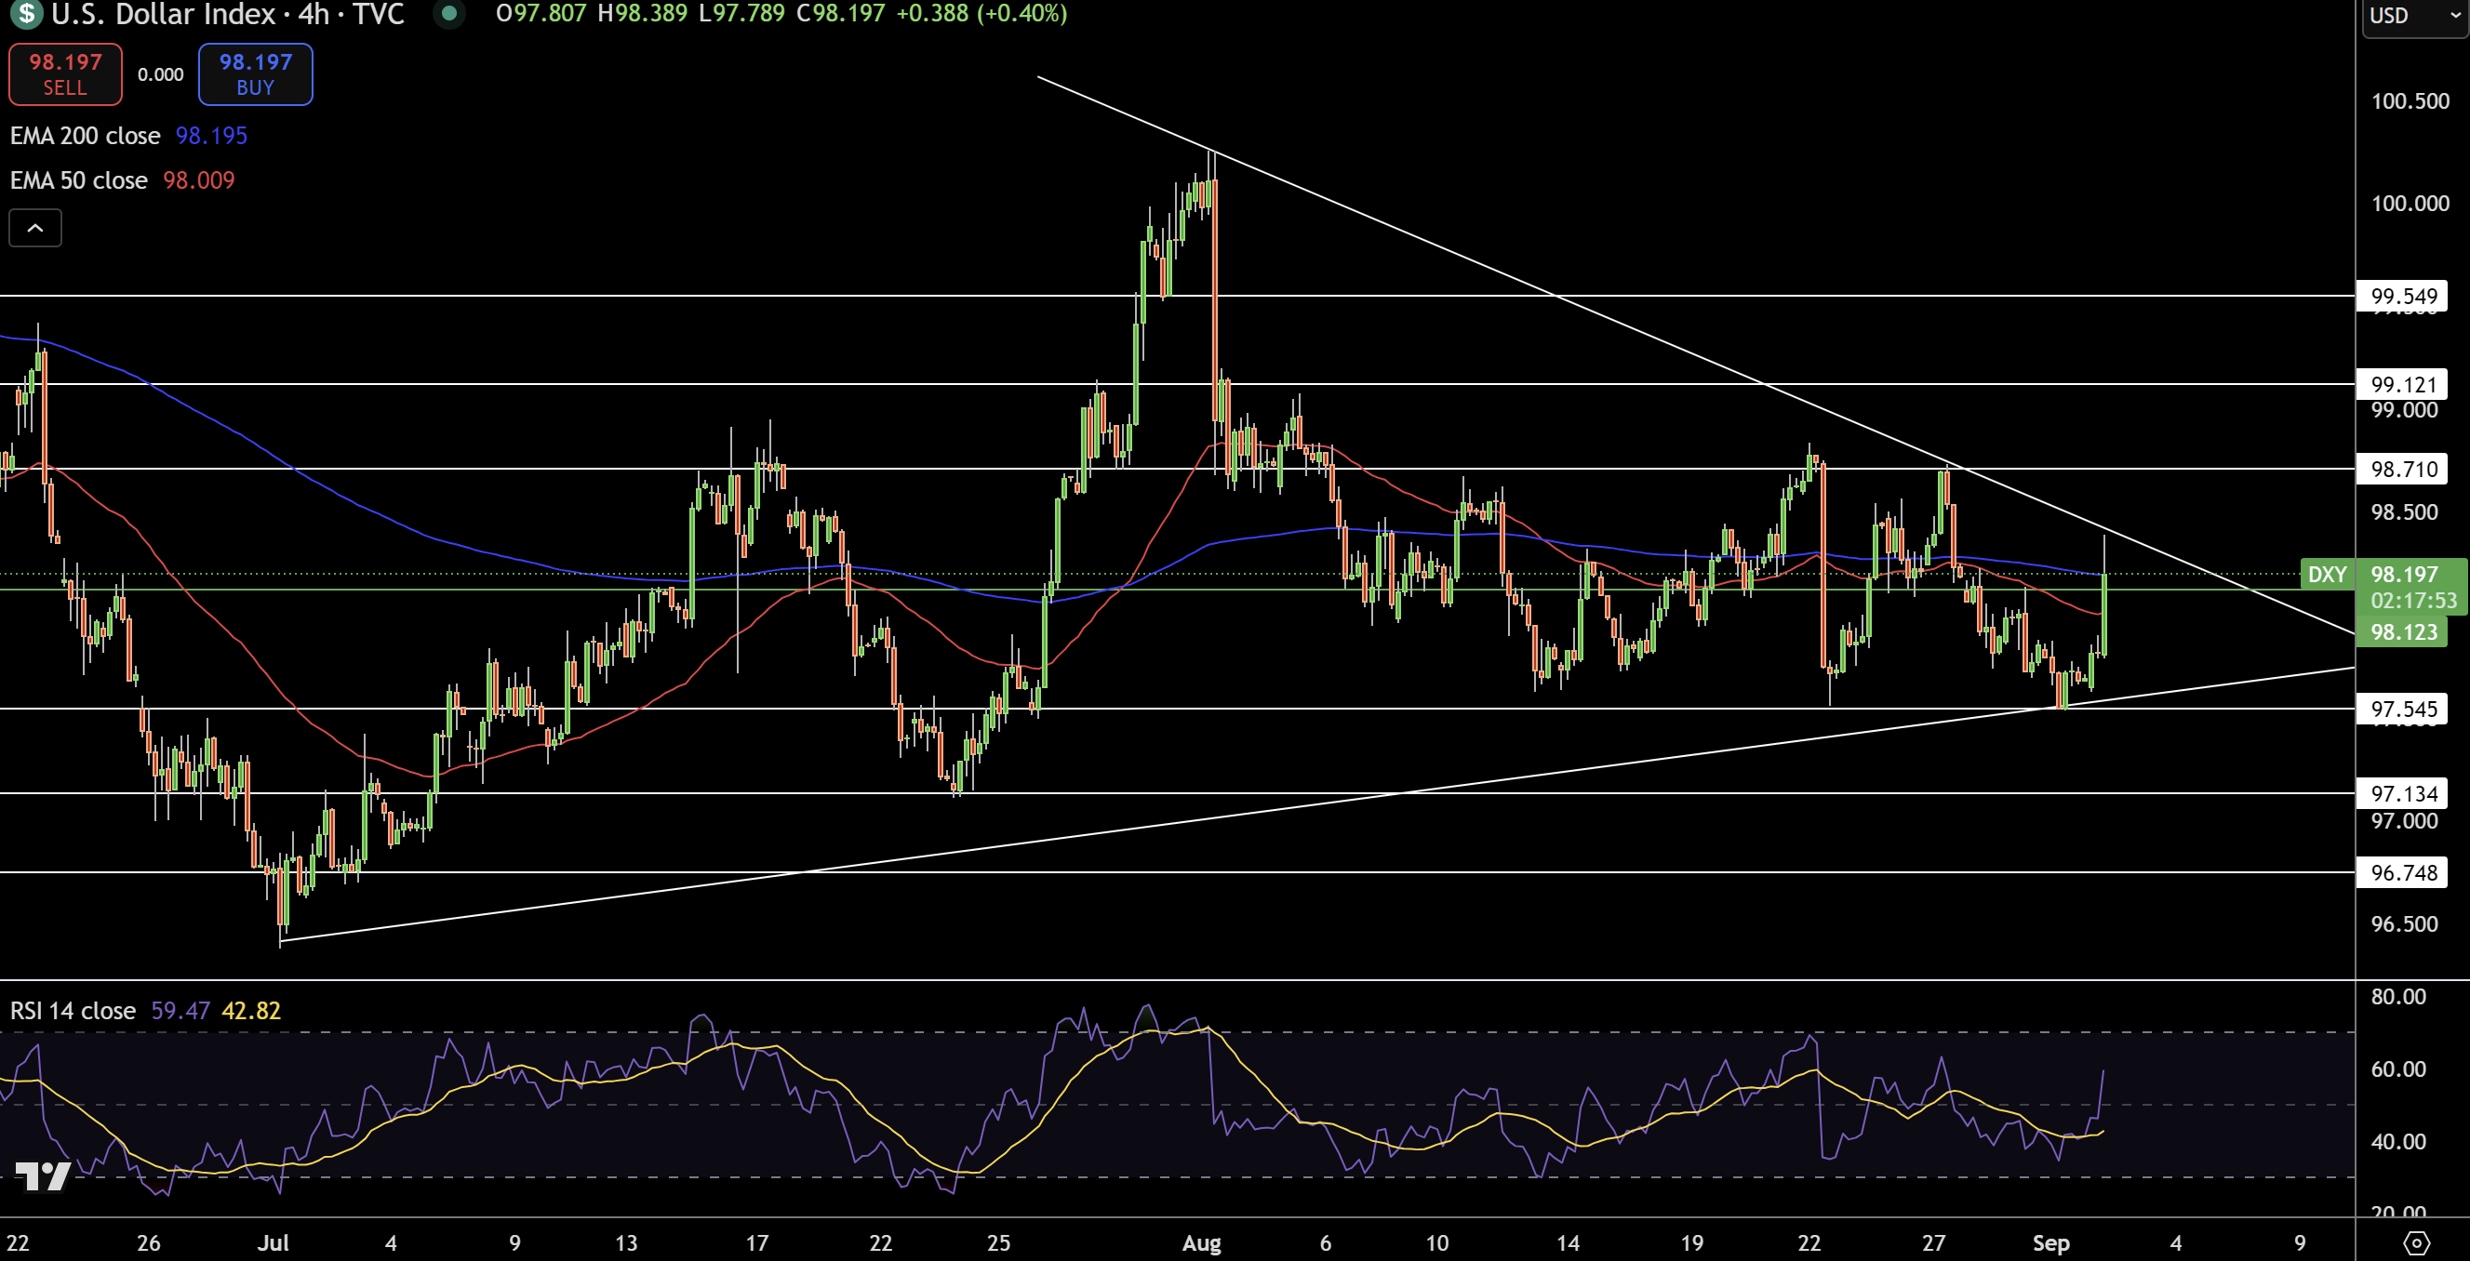
Task: Click the Aug date on the time axis
Action: (1201, 1242)
